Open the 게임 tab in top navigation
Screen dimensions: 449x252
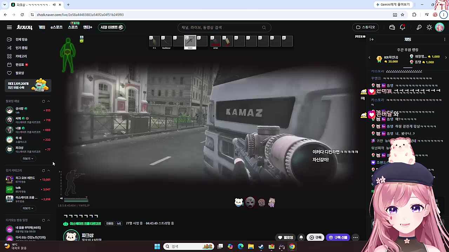click(x=42, y=27)
